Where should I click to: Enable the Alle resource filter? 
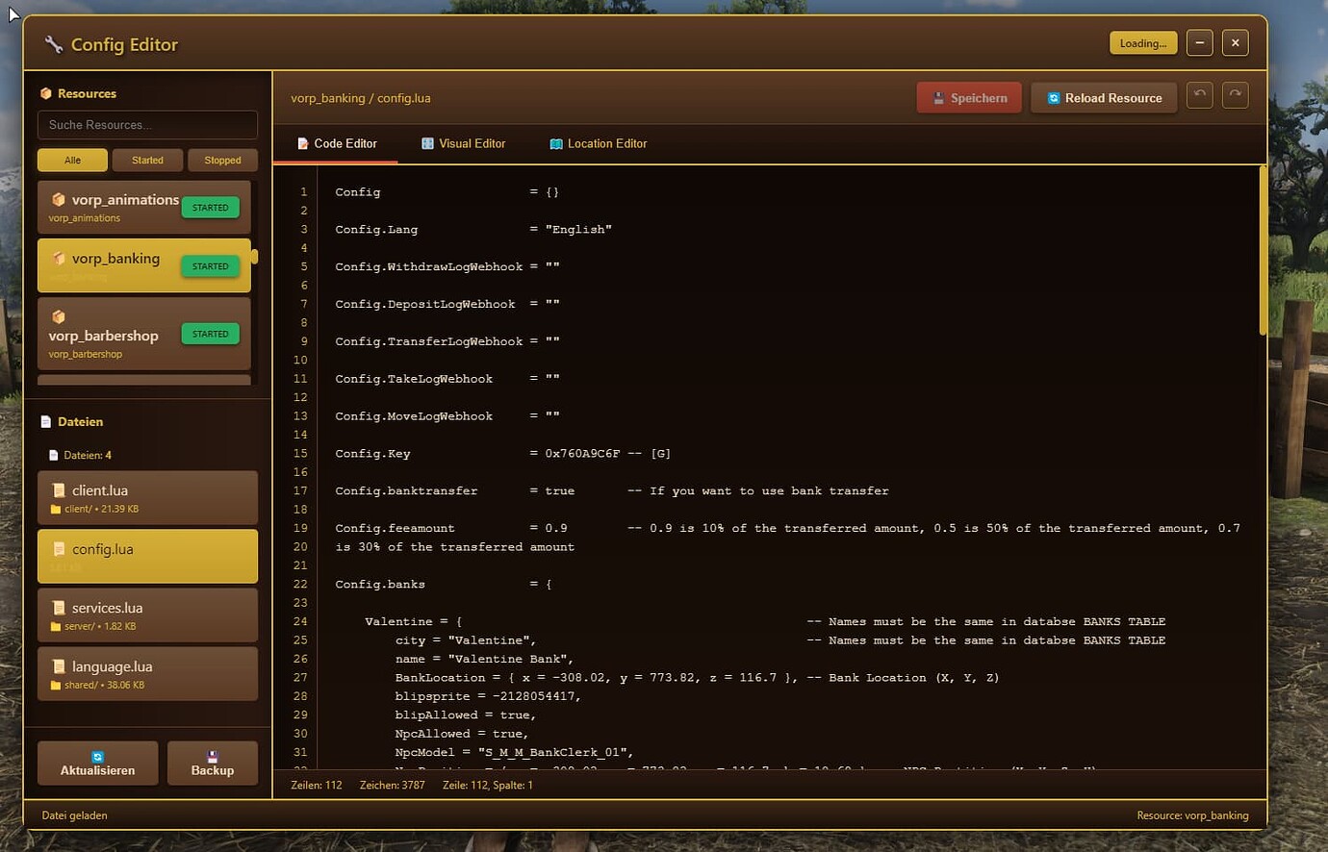[72, 160]
